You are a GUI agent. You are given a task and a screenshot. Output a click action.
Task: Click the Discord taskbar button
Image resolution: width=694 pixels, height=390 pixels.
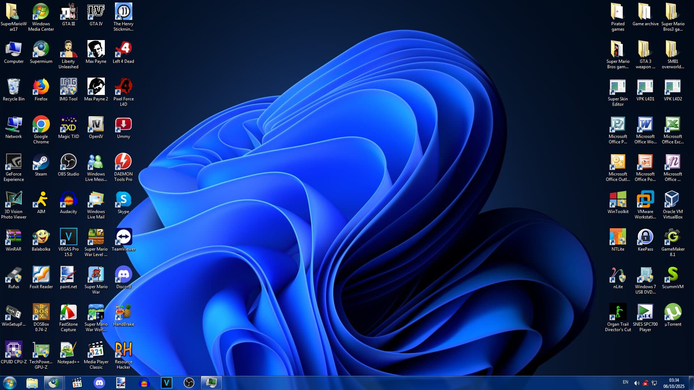coord(99,383)
